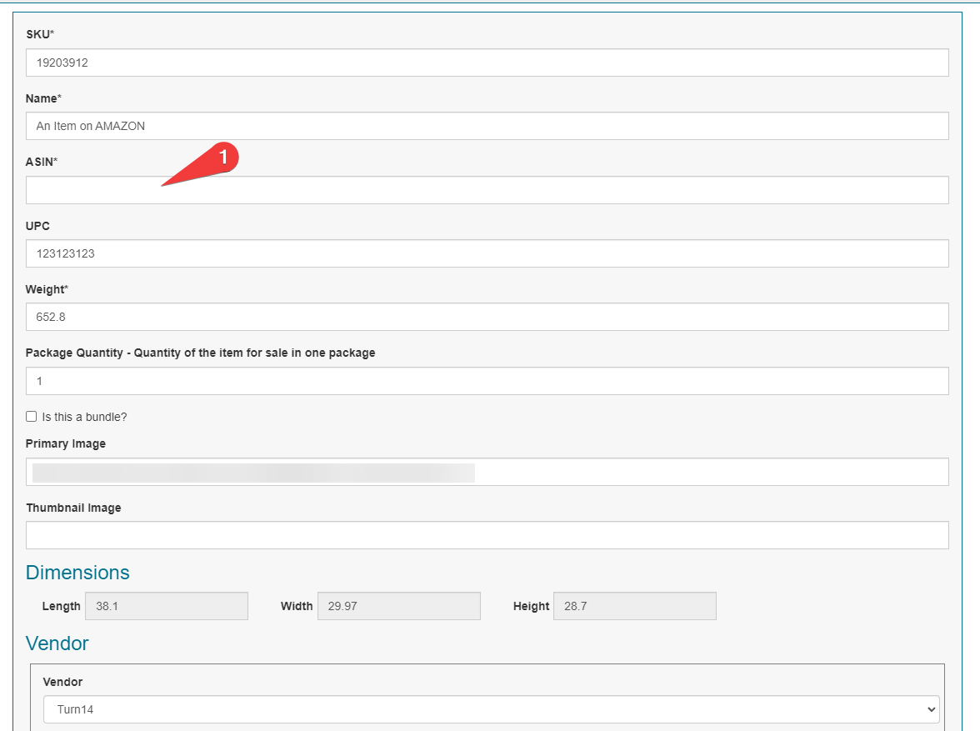Screen dimensions: 980x731
Task: Focus the Name field 'An Item on AMAZON'
Action: 487,126
